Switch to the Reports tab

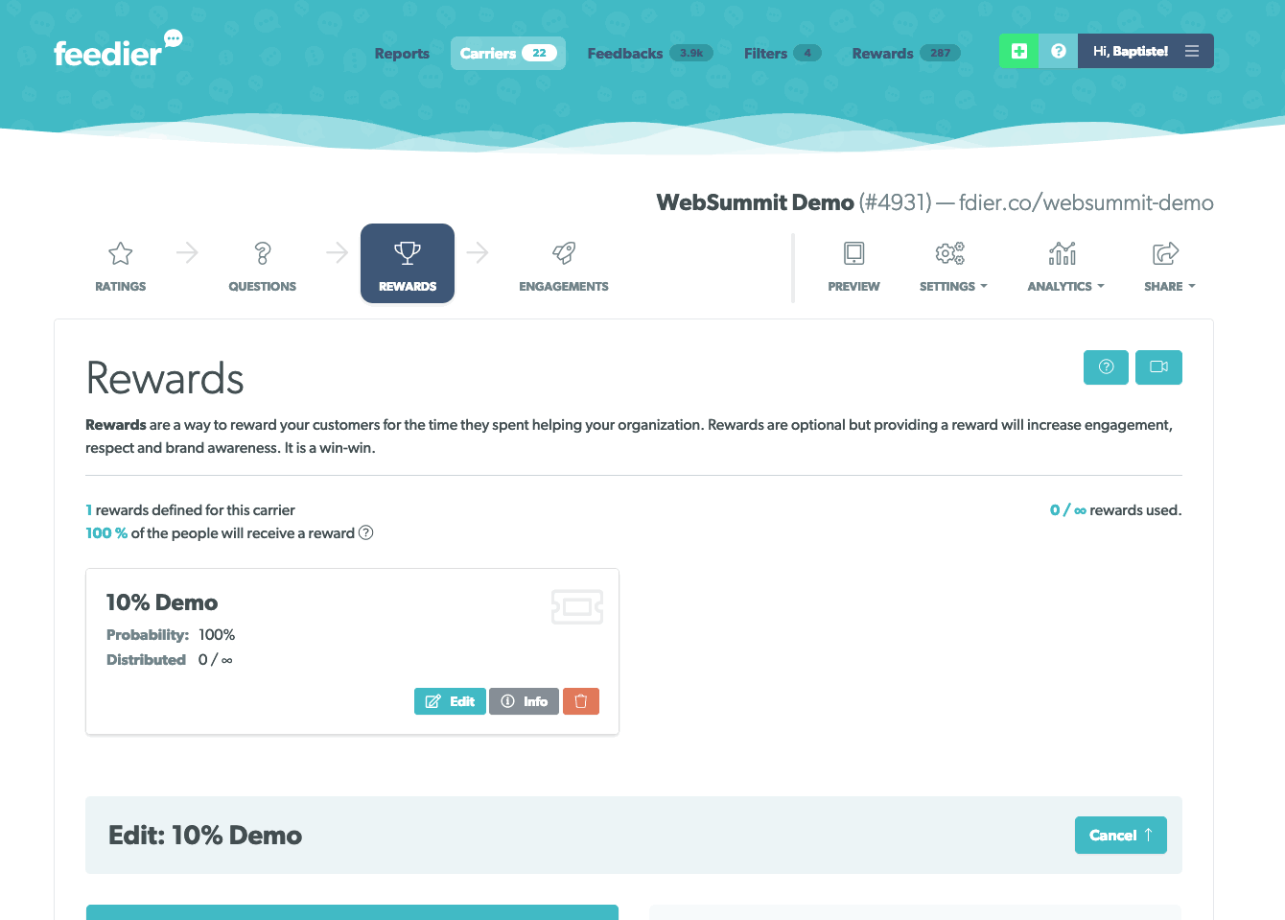tap(402, 54)
